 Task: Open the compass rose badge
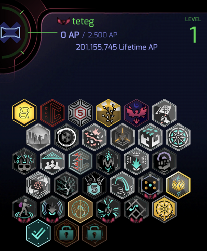point(178,137)
